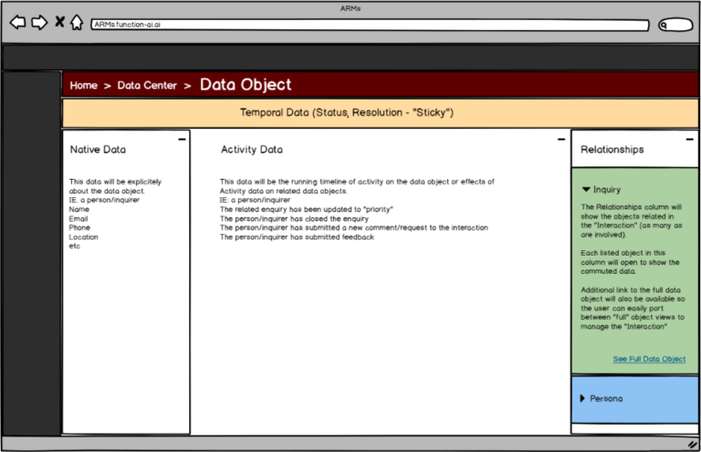Go forward using the browser forward arrow

39,22
